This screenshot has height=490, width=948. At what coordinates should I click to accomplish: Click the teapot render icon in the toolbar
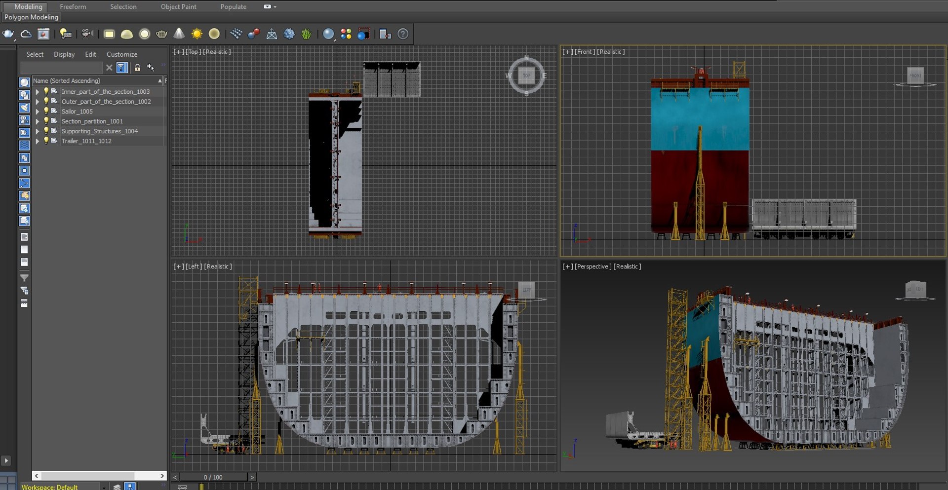click(8, 34)
